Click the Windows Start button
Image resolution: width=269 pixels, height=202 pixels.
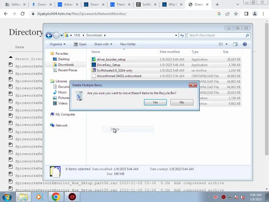point(7,197)
